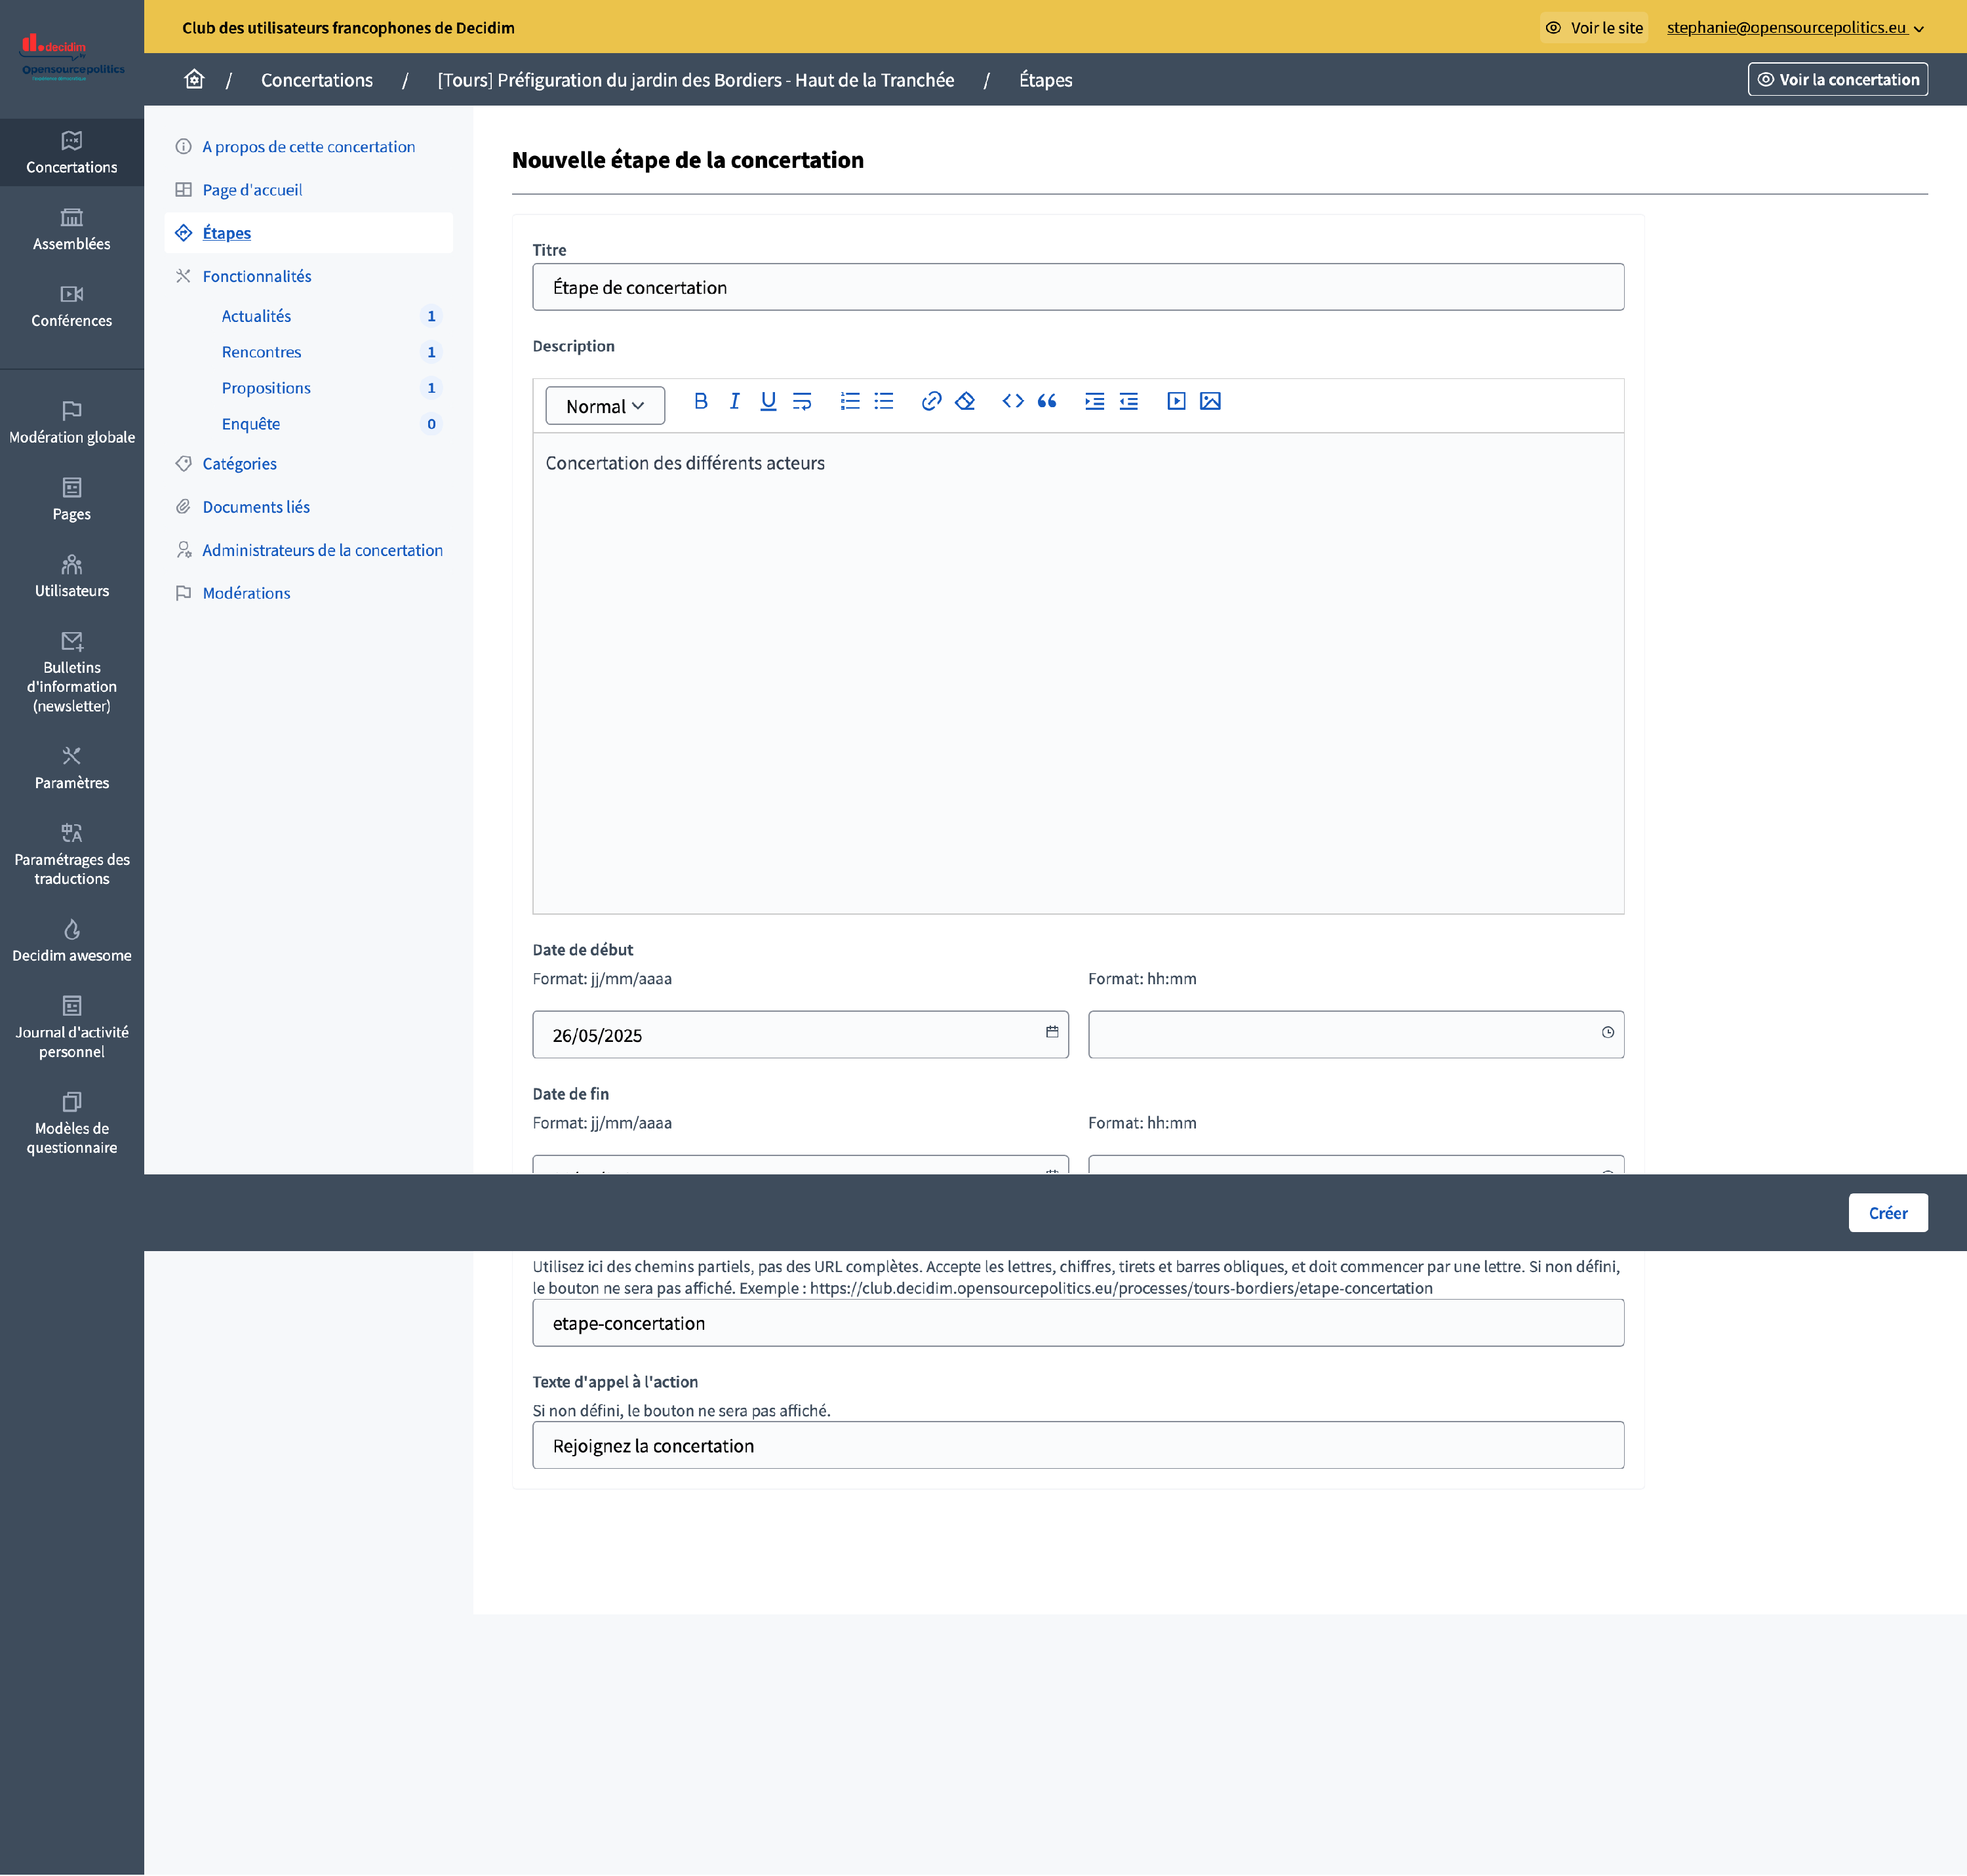Insert a video with the video icon
The image size is (1967, 1876).
coord(1176,401)
